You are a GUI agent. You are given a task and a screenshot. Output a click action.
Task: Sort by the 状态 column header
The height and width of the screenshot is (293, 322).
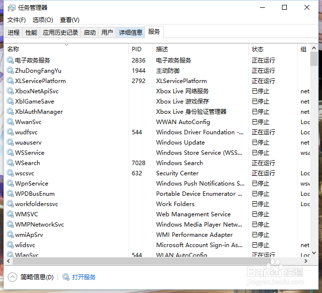click(x=273, y=49)
